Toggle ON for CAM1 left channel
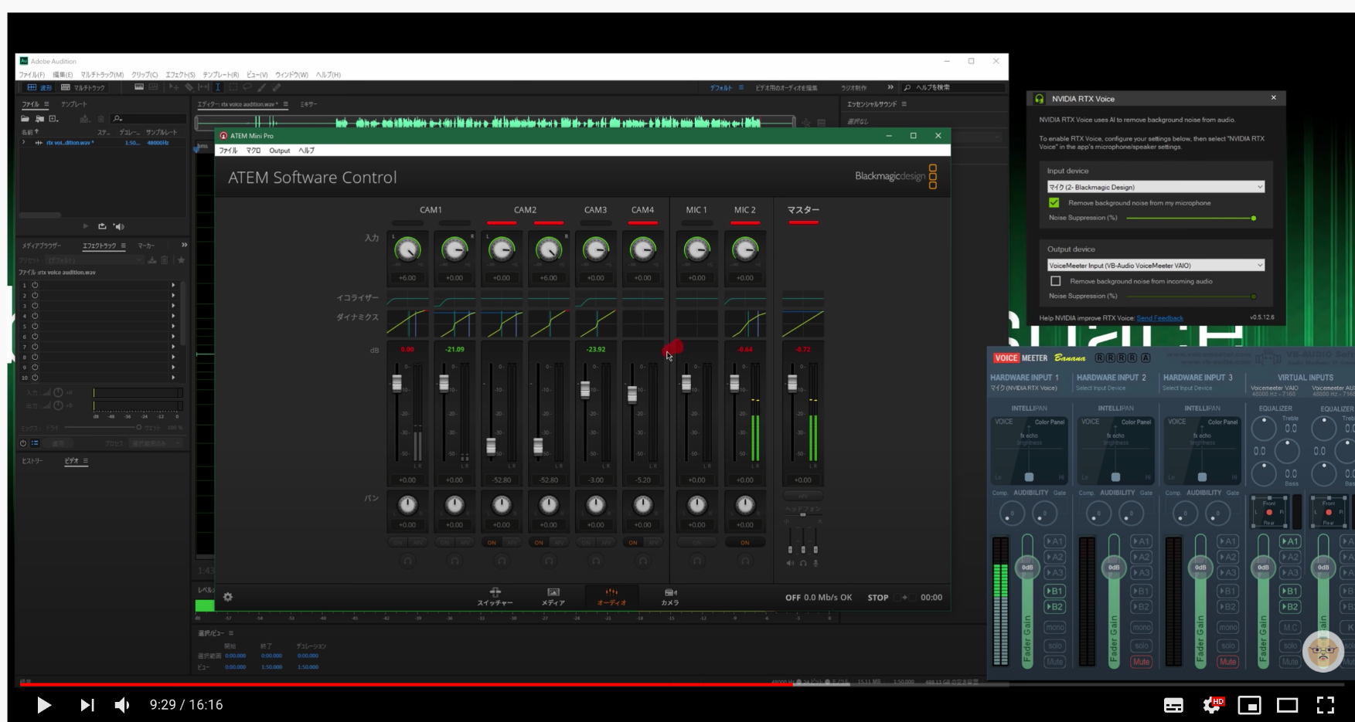This screenshot has width=1355, height=722. coord(398,542)
